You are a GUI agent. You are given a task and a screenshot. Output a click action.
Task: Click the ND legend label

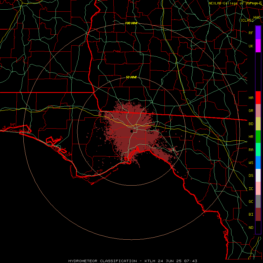(x=251, y=228)
